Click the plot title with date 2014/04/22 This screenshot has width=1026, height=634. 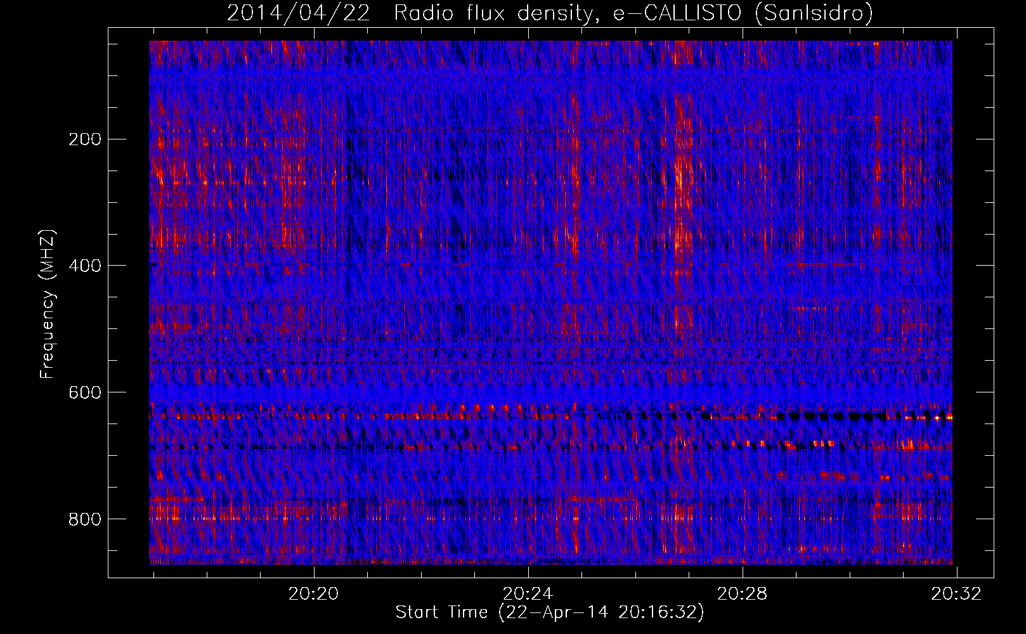point(550,13)
